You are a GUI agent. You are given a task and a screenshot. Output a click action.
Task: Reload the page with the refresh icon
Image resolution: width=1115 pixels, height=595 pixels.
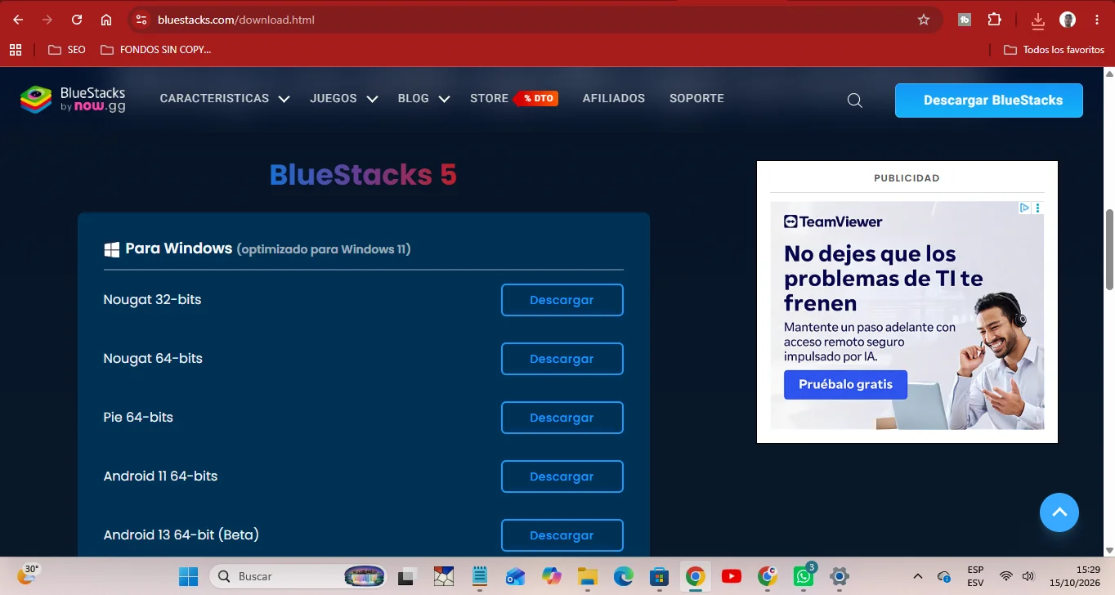pos(77,20)
